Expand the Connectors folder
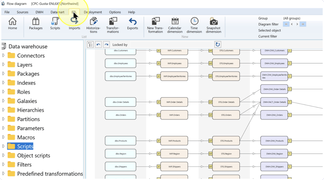324x180 pixels. tap(4, 55)
